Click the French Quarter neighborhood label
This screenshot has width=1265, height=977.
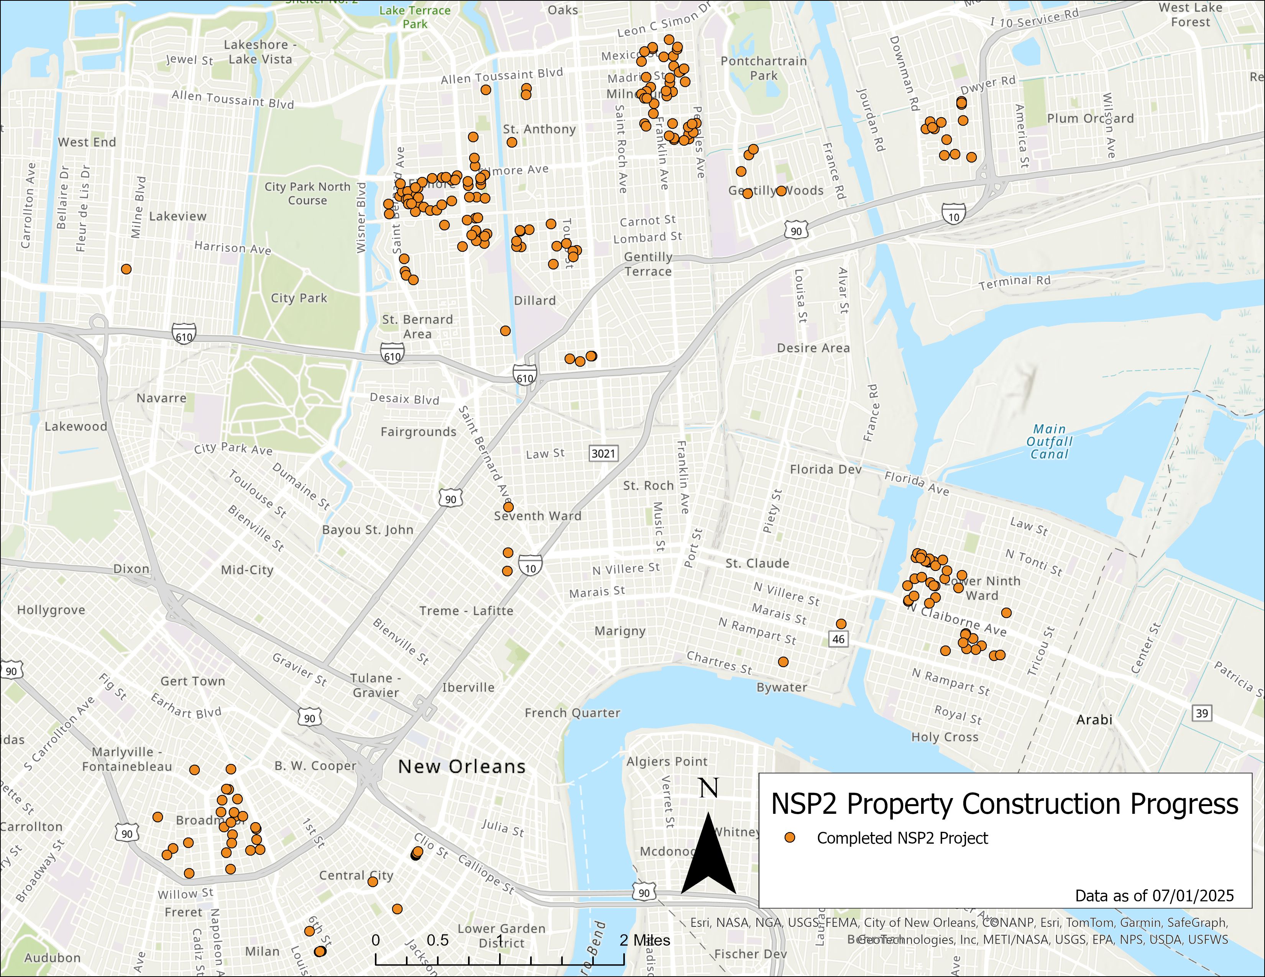point(572,713)
